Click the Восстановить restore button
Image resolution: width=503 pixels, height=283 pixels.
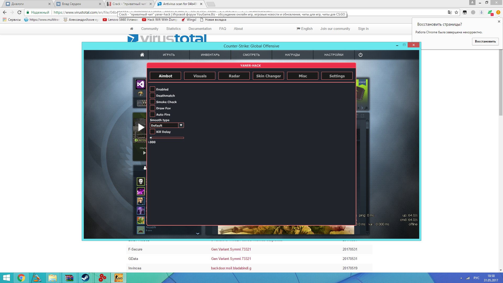[485, 41]
